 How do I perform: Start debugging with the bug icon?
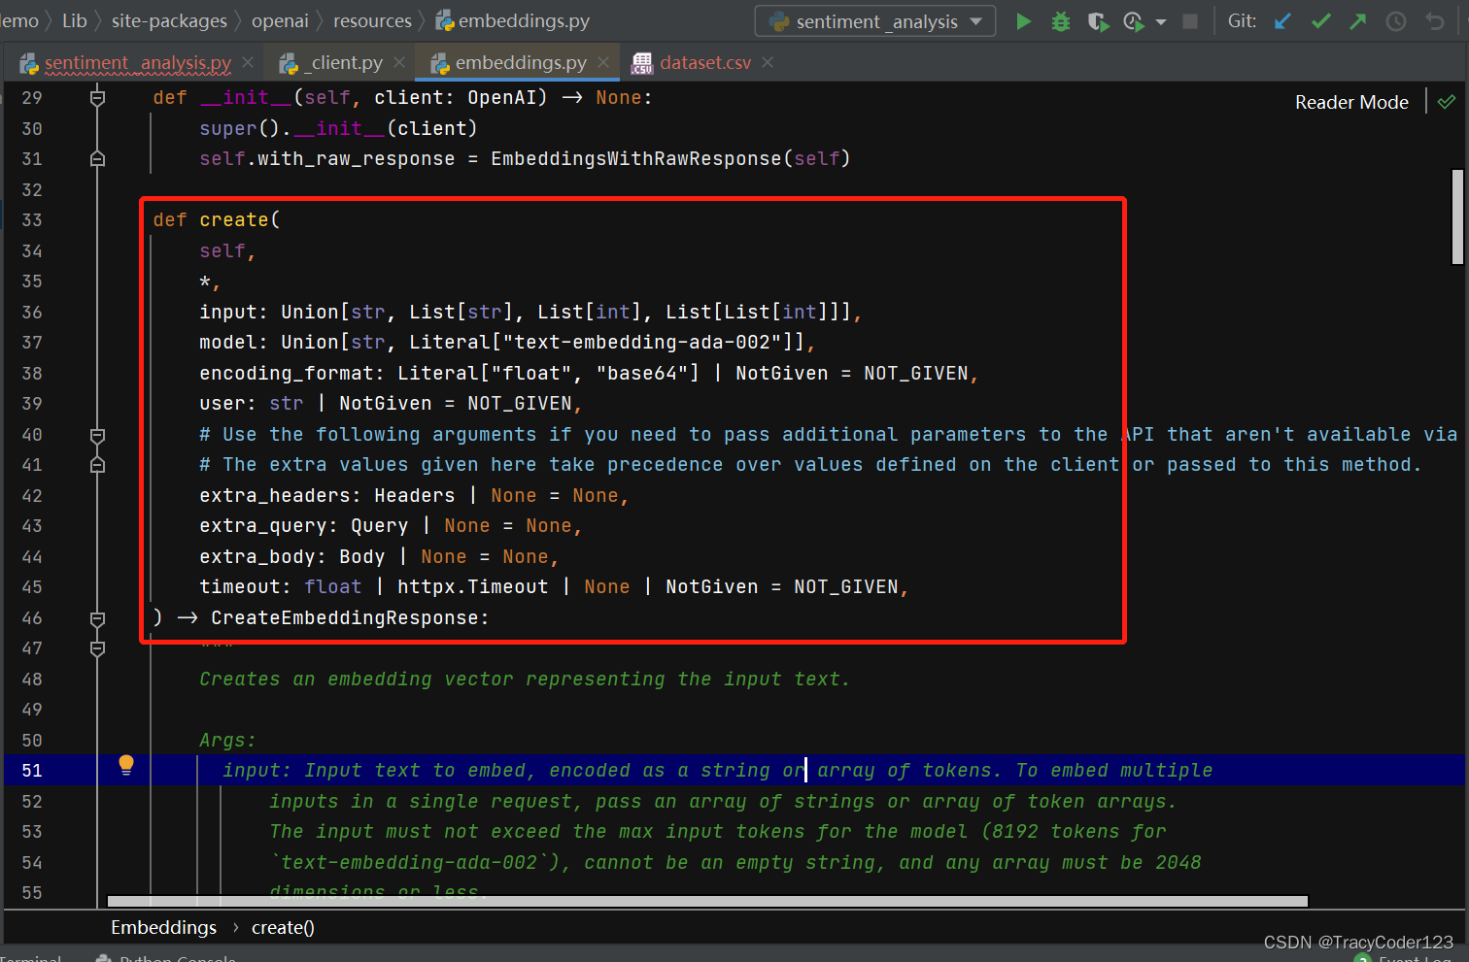click(1061, 21)
